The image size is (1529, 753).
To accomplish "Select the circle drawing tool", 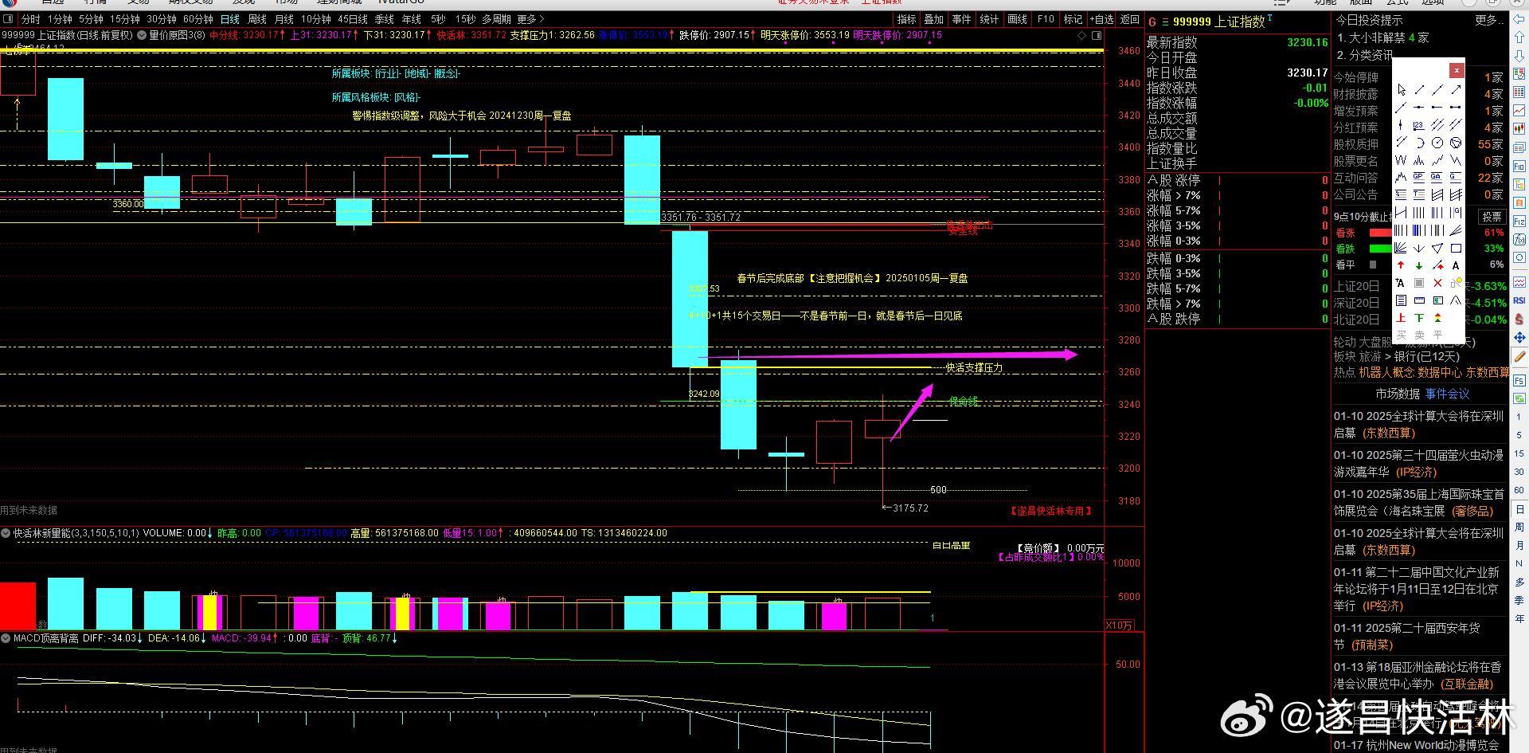I will (1437, 143).
